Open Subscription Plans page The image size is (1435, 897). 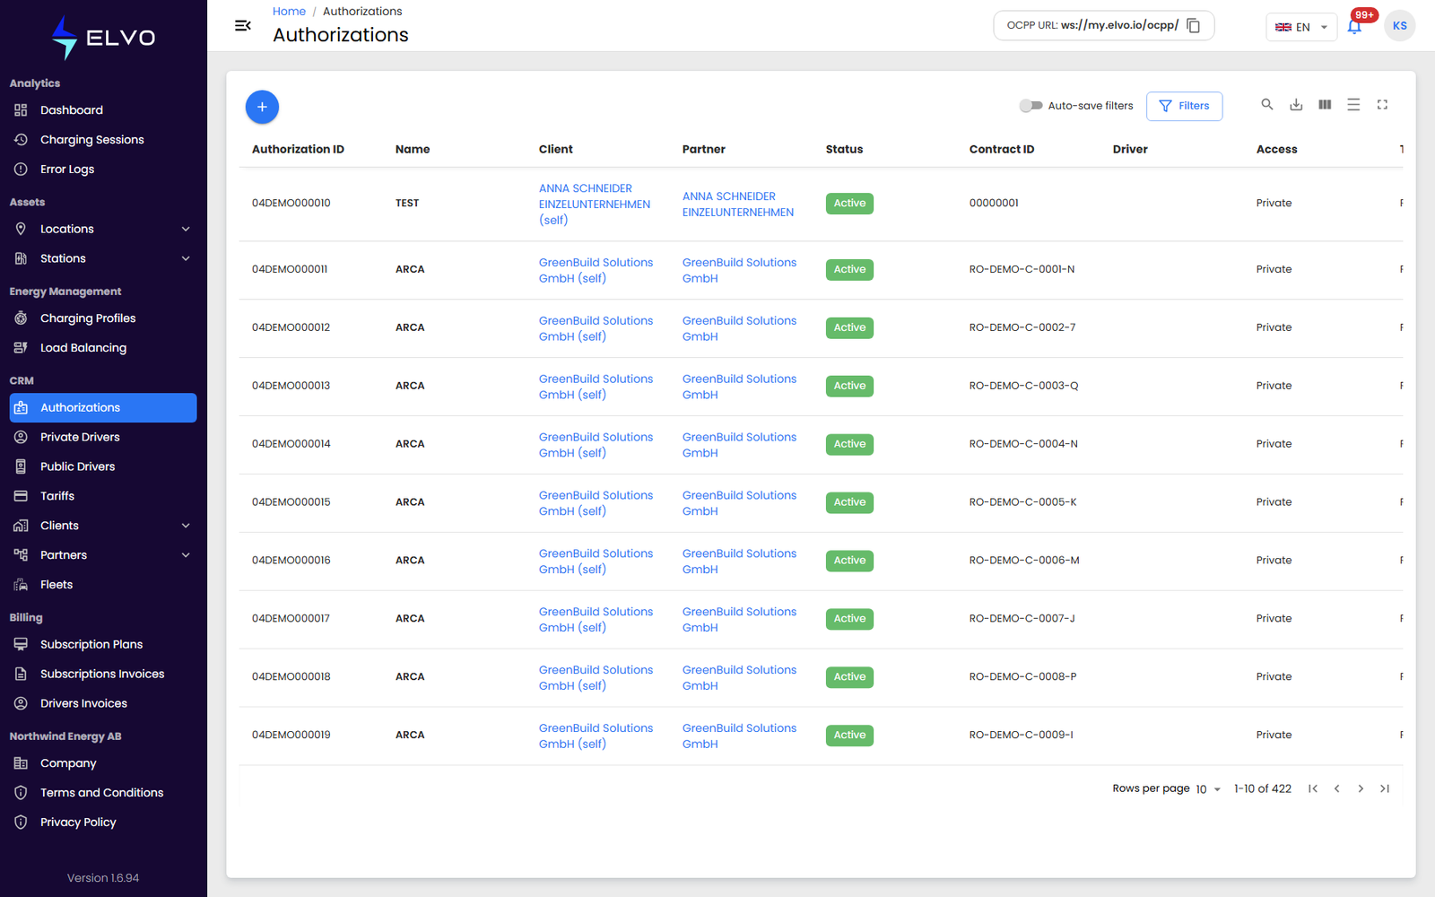click(103, 644)
